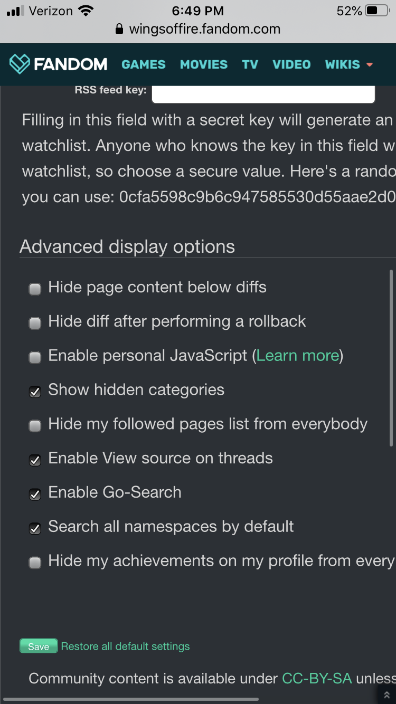Open the VIDEO section
The height and width of the screenshot is (704, 396).
[x=291, y=64]
